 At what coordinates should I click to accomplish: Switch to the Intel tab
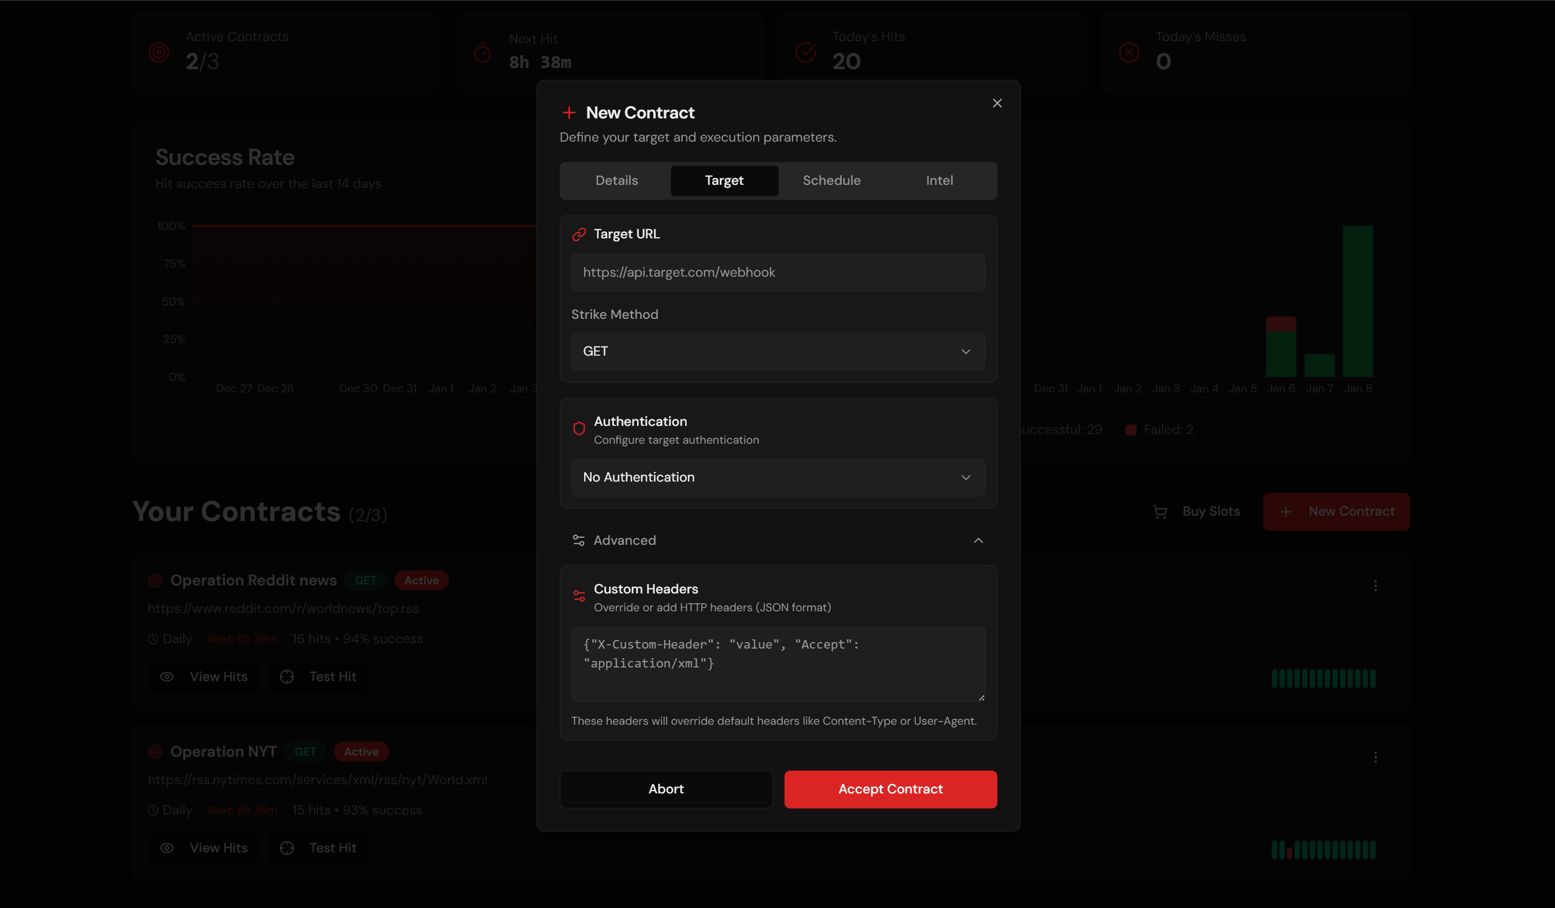[939, 180]
